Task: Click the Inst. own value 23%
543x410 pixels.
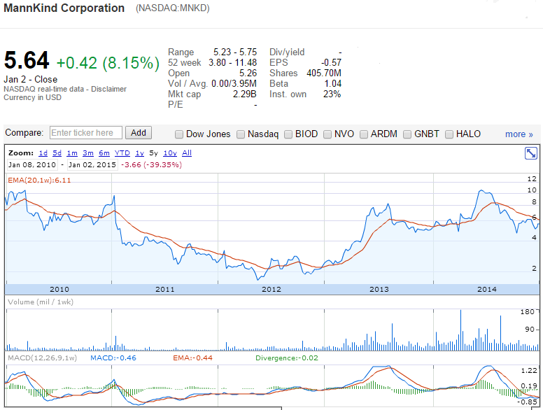Action: point(332,94)
